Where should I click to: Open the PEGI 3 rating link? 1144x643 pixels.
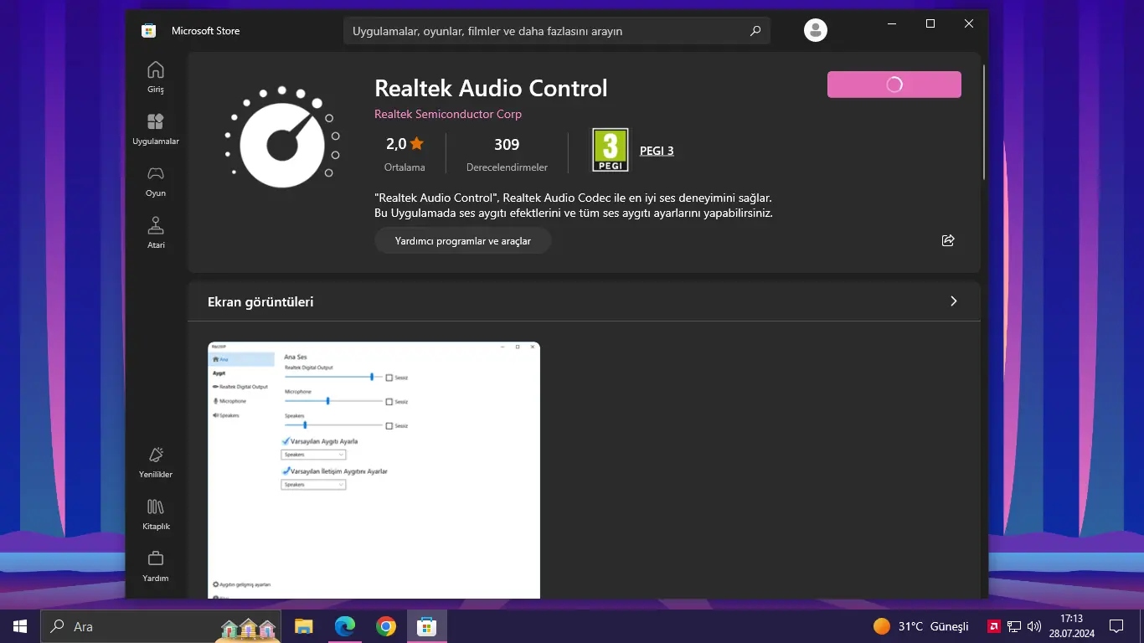tap(657, 151)
